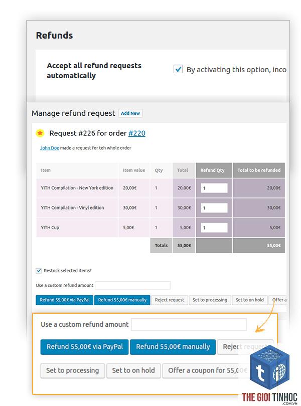The height and width of the screenshot is (406, 301).
Task: Click Offer a coupon for 55,00€ button
Action: pyautogui.click(x=207, y=370)
